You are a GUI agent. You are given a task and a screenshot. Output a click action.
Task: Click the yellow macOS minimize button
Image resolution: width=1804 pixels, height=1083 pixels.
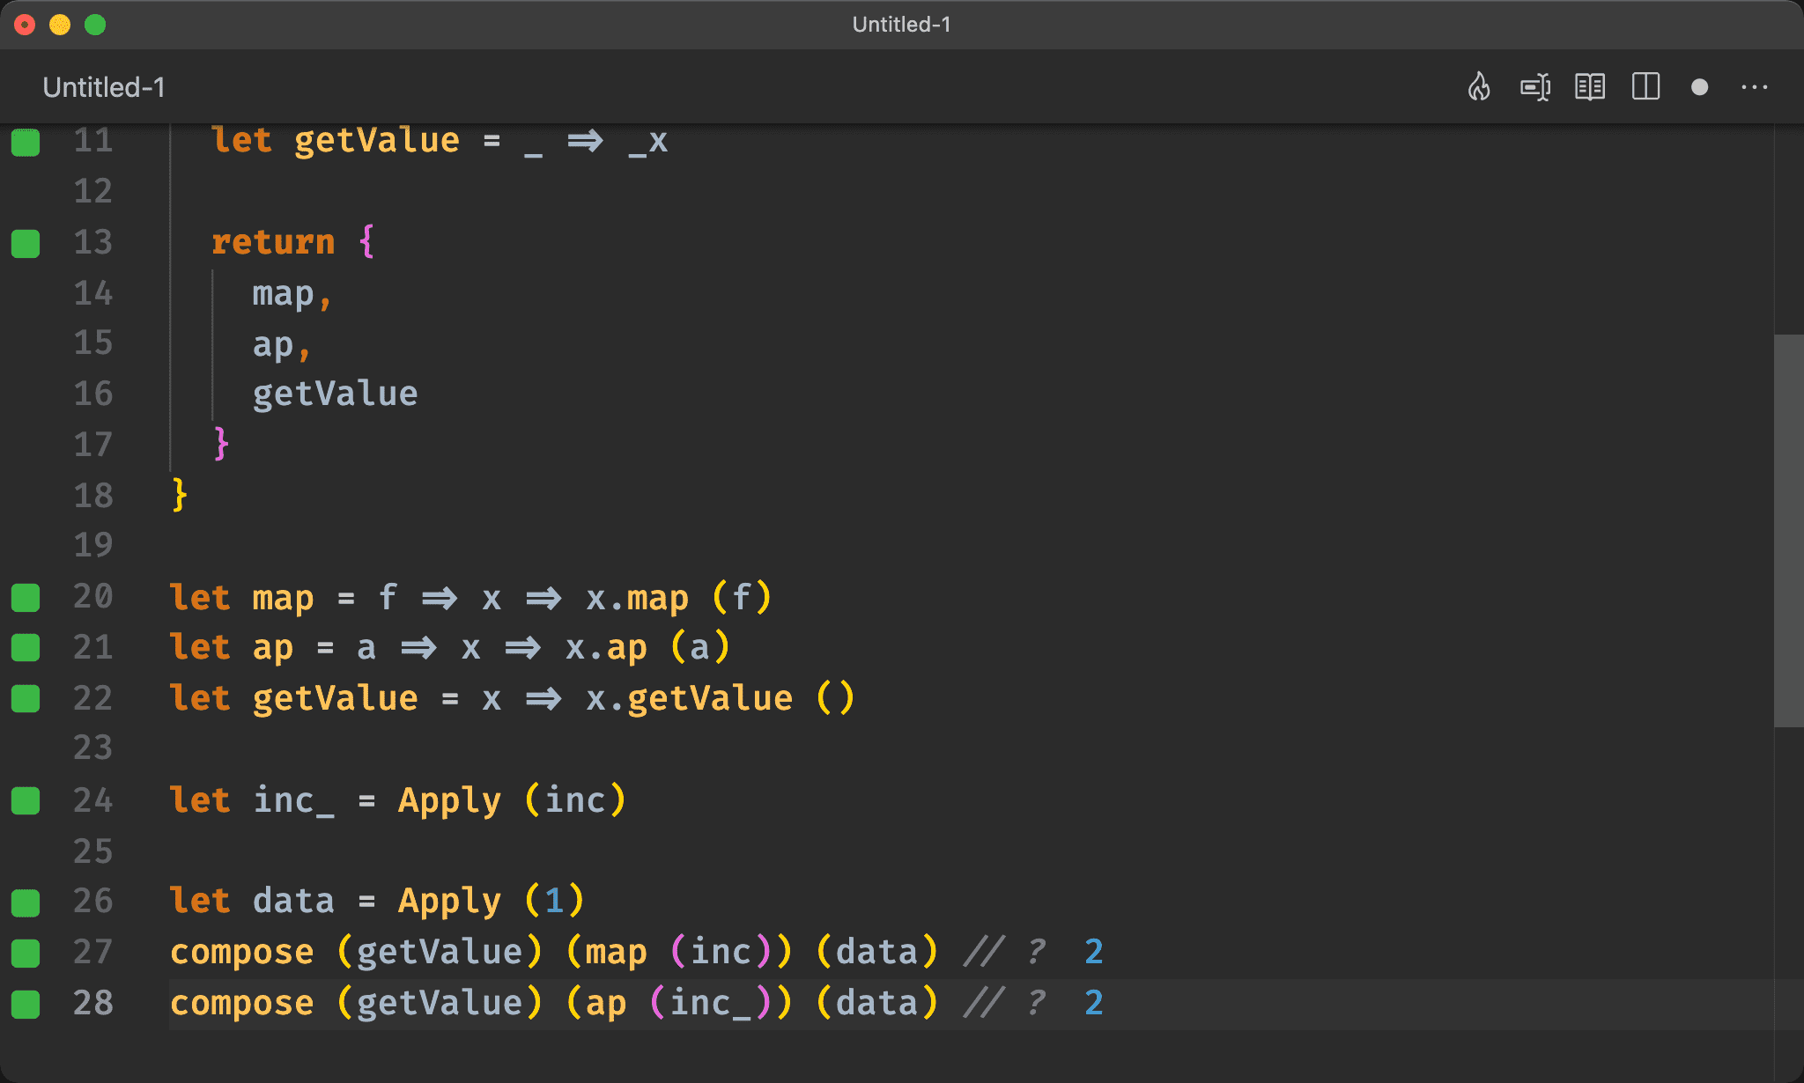pos(60,25)
